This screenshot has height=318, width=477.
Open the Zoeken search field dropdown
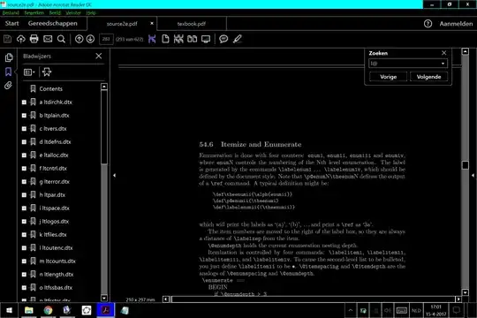[443, 64]
